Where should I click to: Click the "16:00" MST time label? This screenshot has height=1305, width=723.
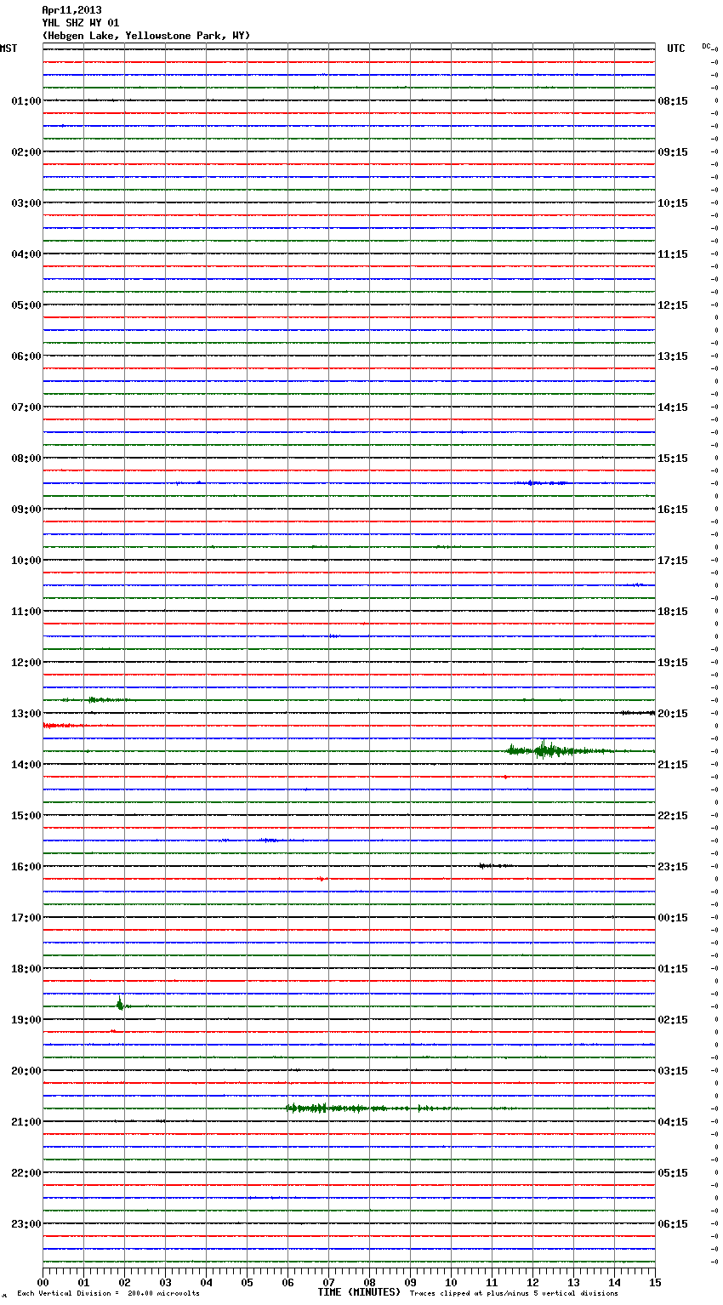click(x=26, y=867)
